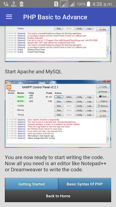
Task: Open the Services button in XAMPP panel
Action: (103, 106)
